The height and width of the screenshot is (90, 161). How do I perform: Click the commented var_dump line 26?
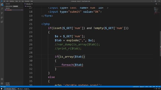point(77,44)
